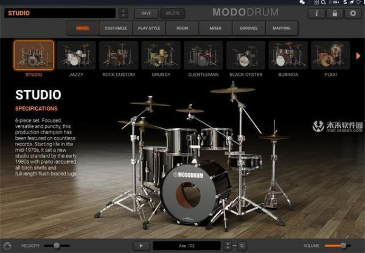Click the tall crash cymbal at top
The width and height of the screenshot is (365, 253).
pos(232,90)
